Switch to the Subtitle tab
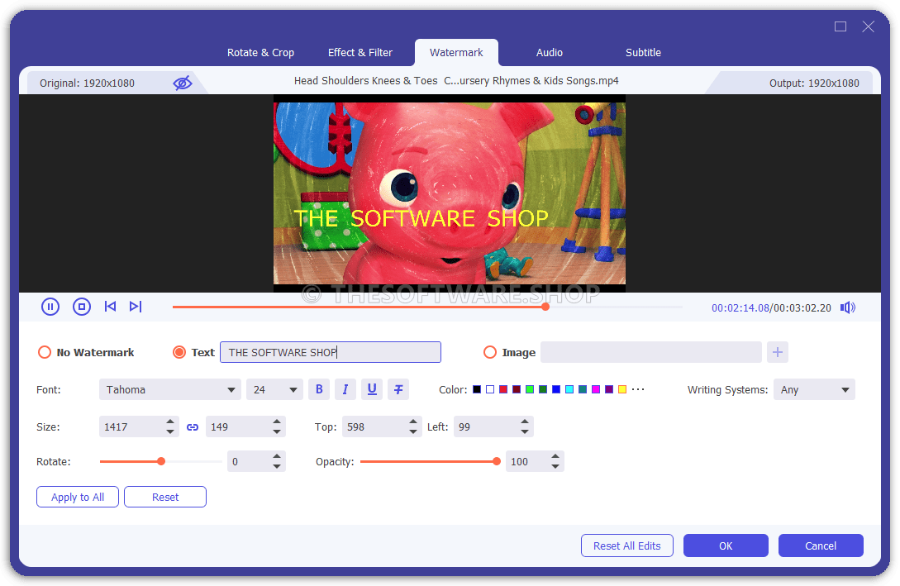The width and height of the screenshot is (900, 586). tap(643, 53)
